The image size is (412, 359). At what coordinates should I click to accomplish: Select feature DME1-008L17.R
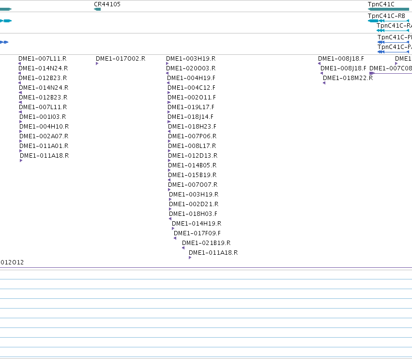click(x=192, y=146)
